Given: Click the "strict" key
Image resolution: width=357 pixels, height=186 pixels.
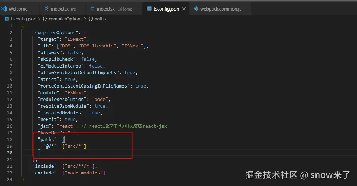Looking at the screenshot, I should coord(49,79).
